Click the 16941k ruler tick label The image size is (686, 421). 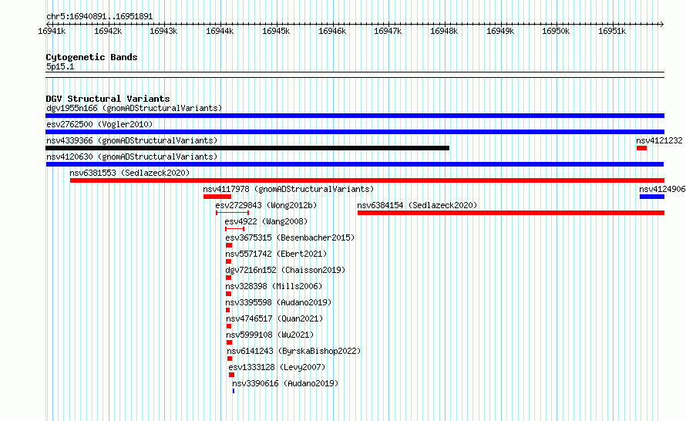(52, 31)
